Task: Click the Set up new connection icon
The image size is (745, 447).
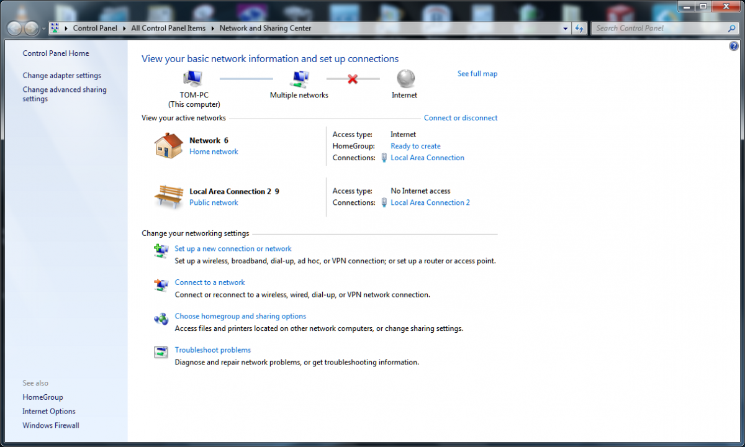Action: [x=161, y=250]
